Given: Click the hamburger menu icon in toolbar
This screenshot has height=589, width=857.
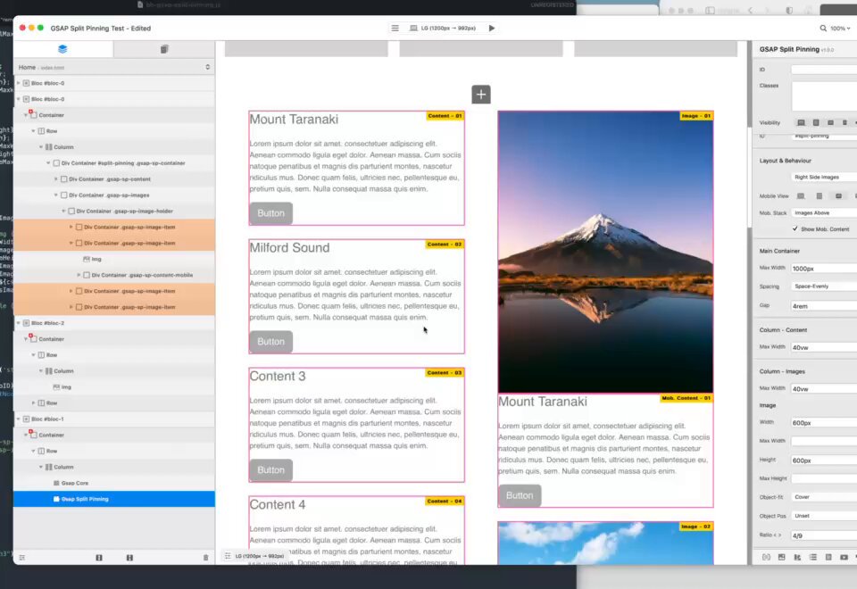Looking at the screenshot, I should pyautogui.click(x=395, y=28).
